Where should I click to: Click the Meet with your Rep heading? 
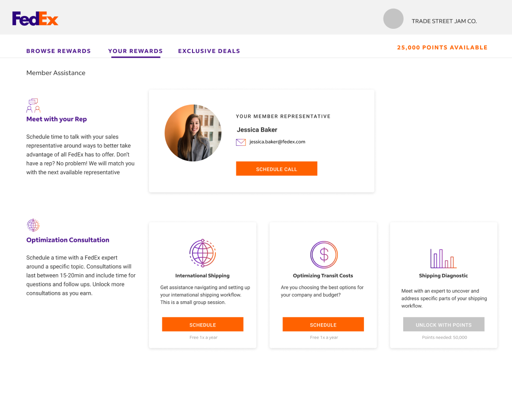(x=57, y=119)
